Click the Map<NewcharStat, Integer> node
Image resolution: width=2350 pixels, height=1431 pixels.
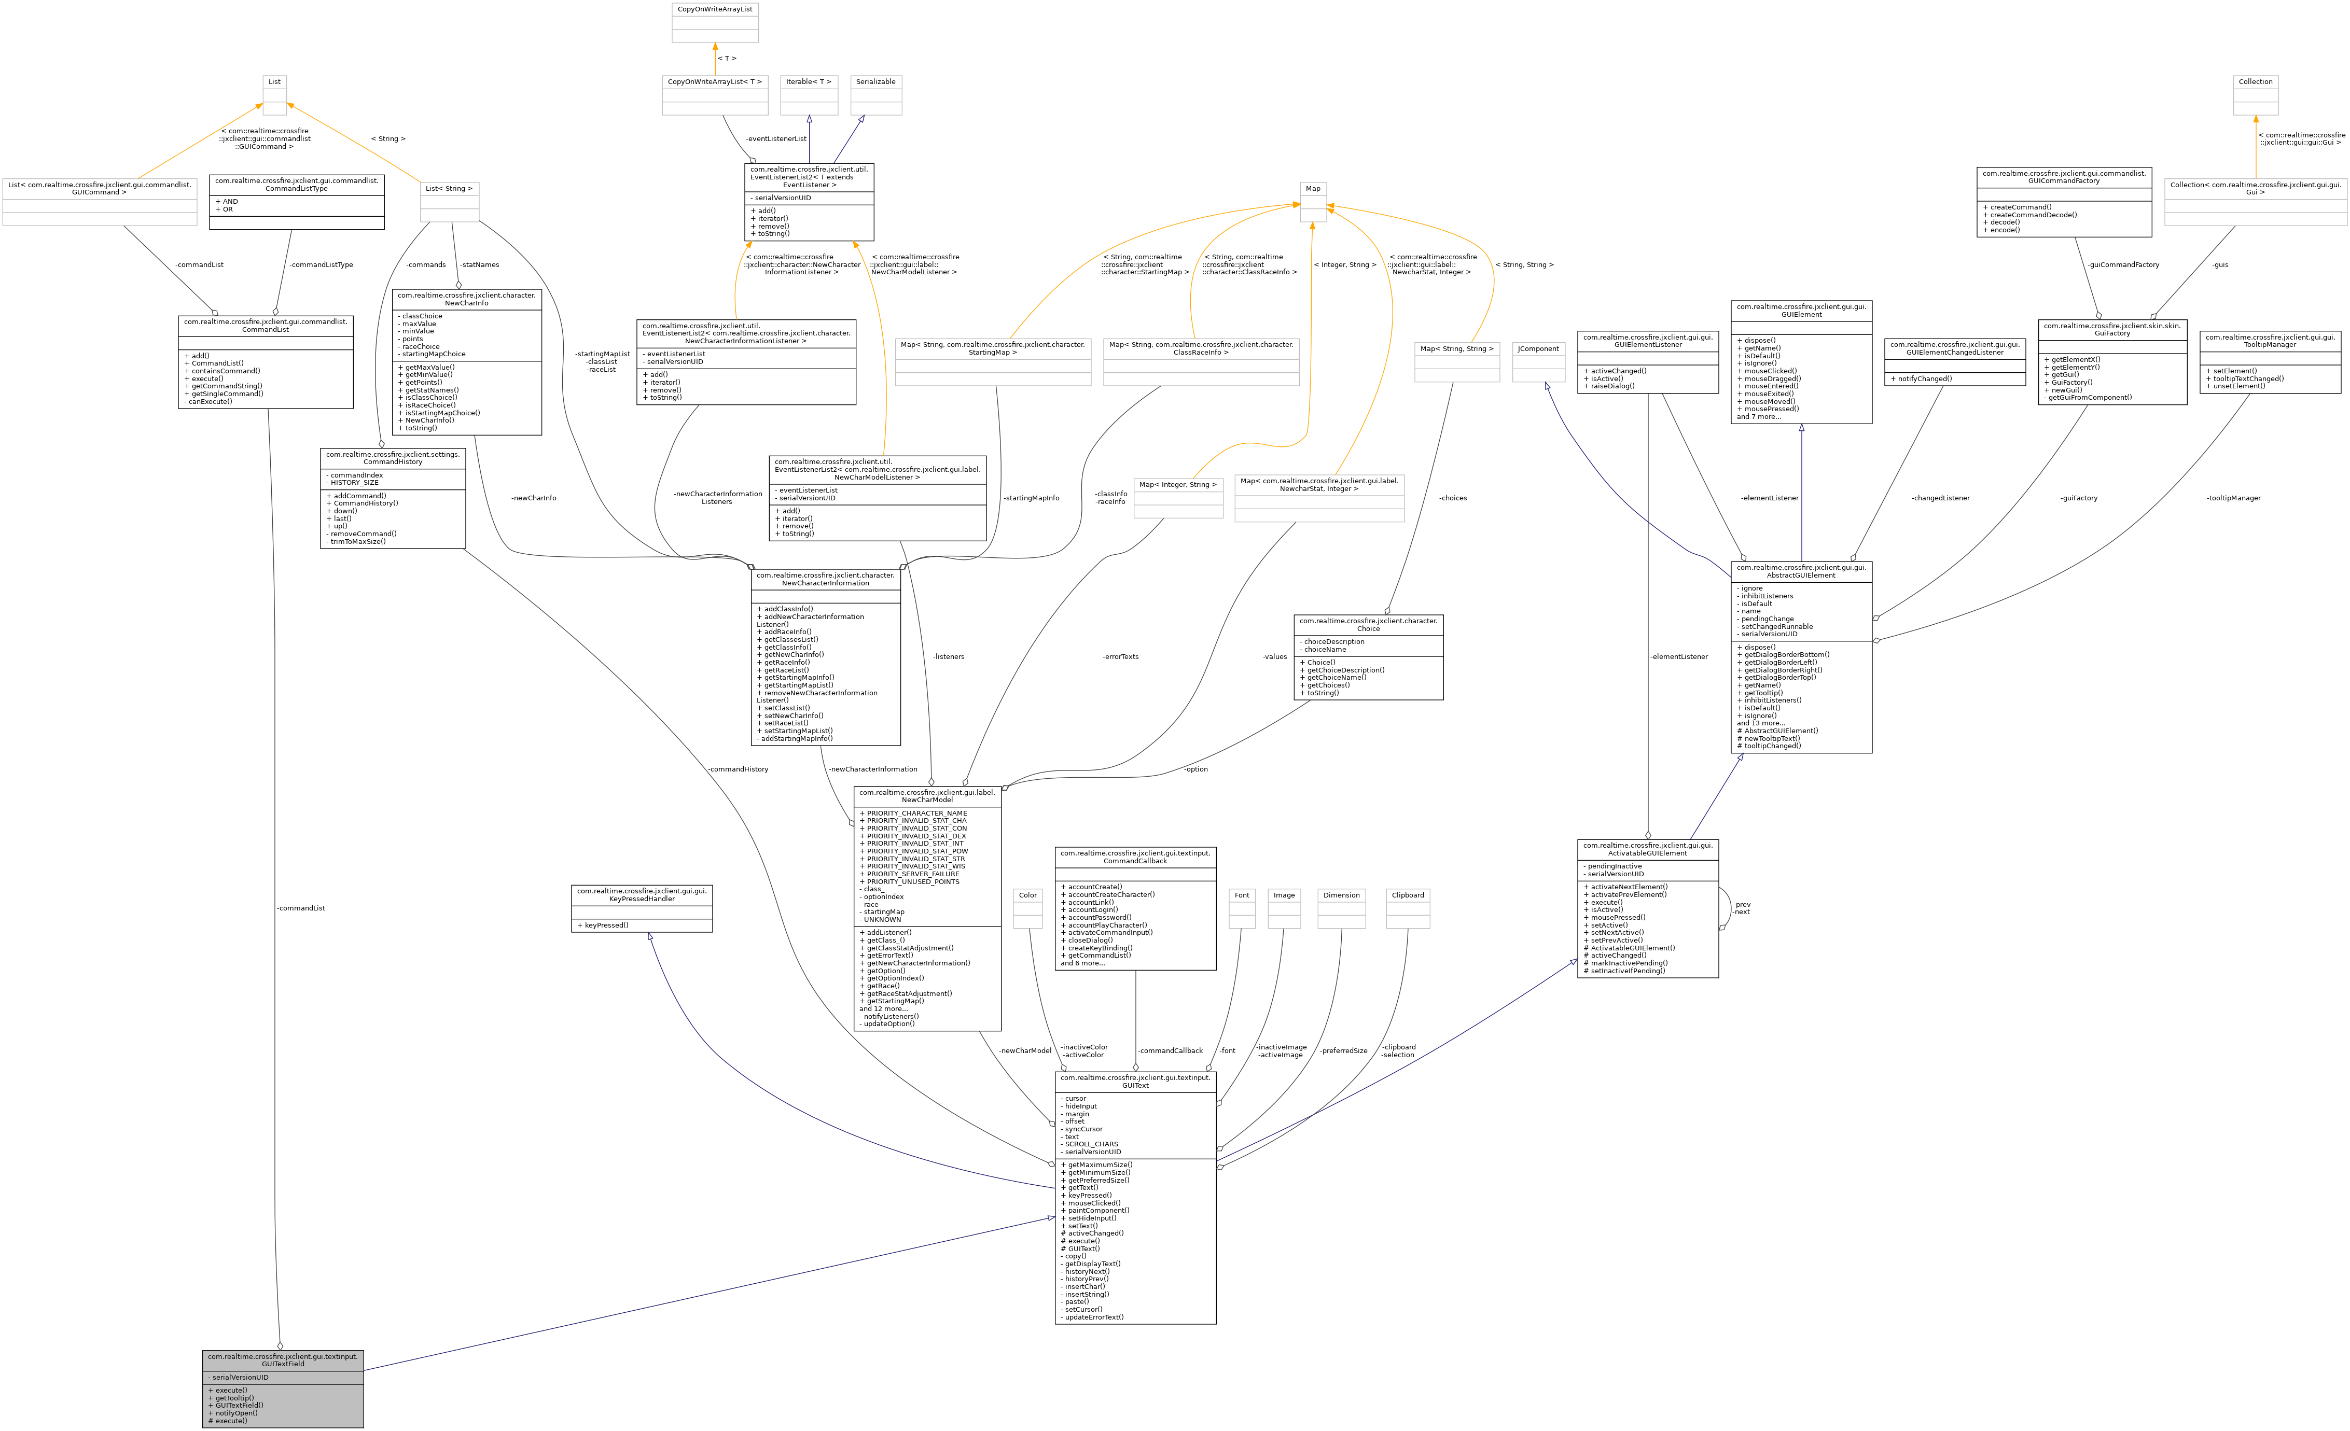[1319, 499]
